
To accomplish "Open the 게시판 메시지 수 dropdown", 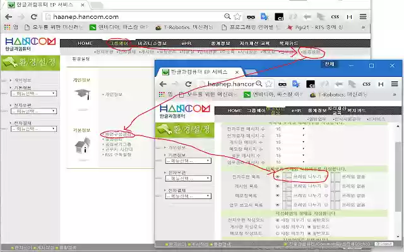I will pyautogui.click(x=290, y=142).
